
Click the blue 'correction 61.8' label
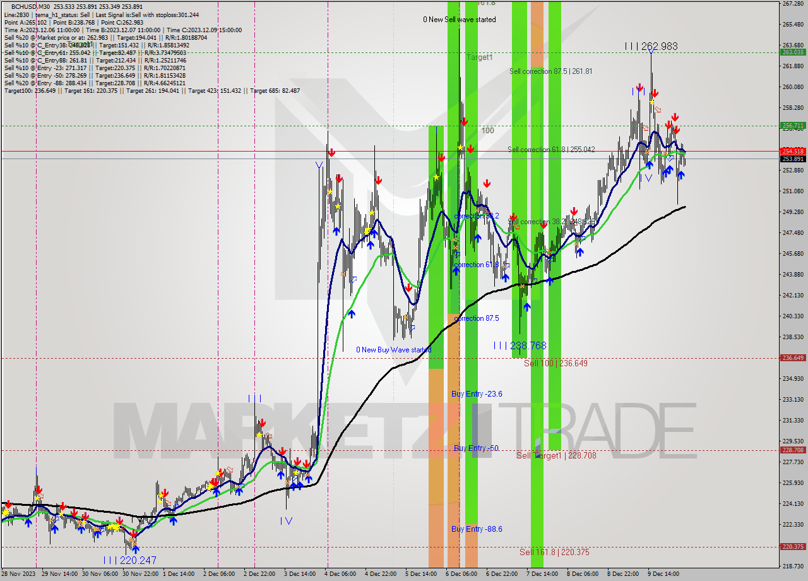click(477, 265)
